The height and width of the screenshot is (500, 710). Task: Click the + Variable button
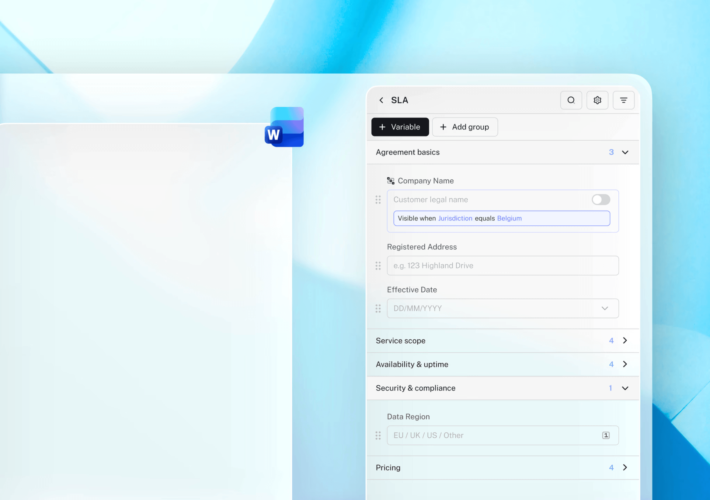pos(400,127)
